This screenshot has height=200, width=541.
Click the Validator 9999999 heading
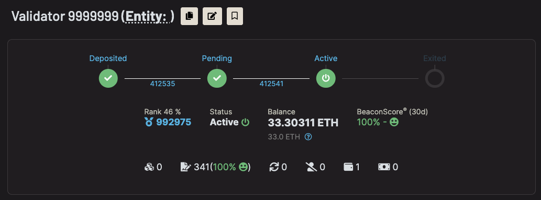(x=65, y=16)
